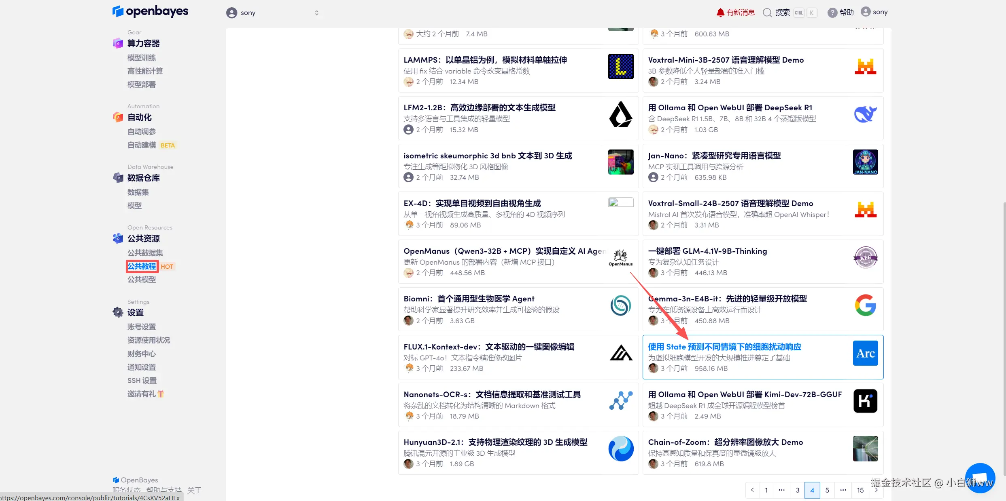Select 公共模型 sidebar item
1006x501 pixels.
tap(142, 280)
